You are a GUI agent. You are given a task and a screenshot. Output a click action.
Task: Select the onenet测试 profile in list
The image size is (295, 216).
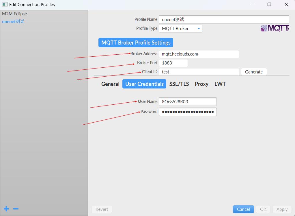(x=13, y=21)
